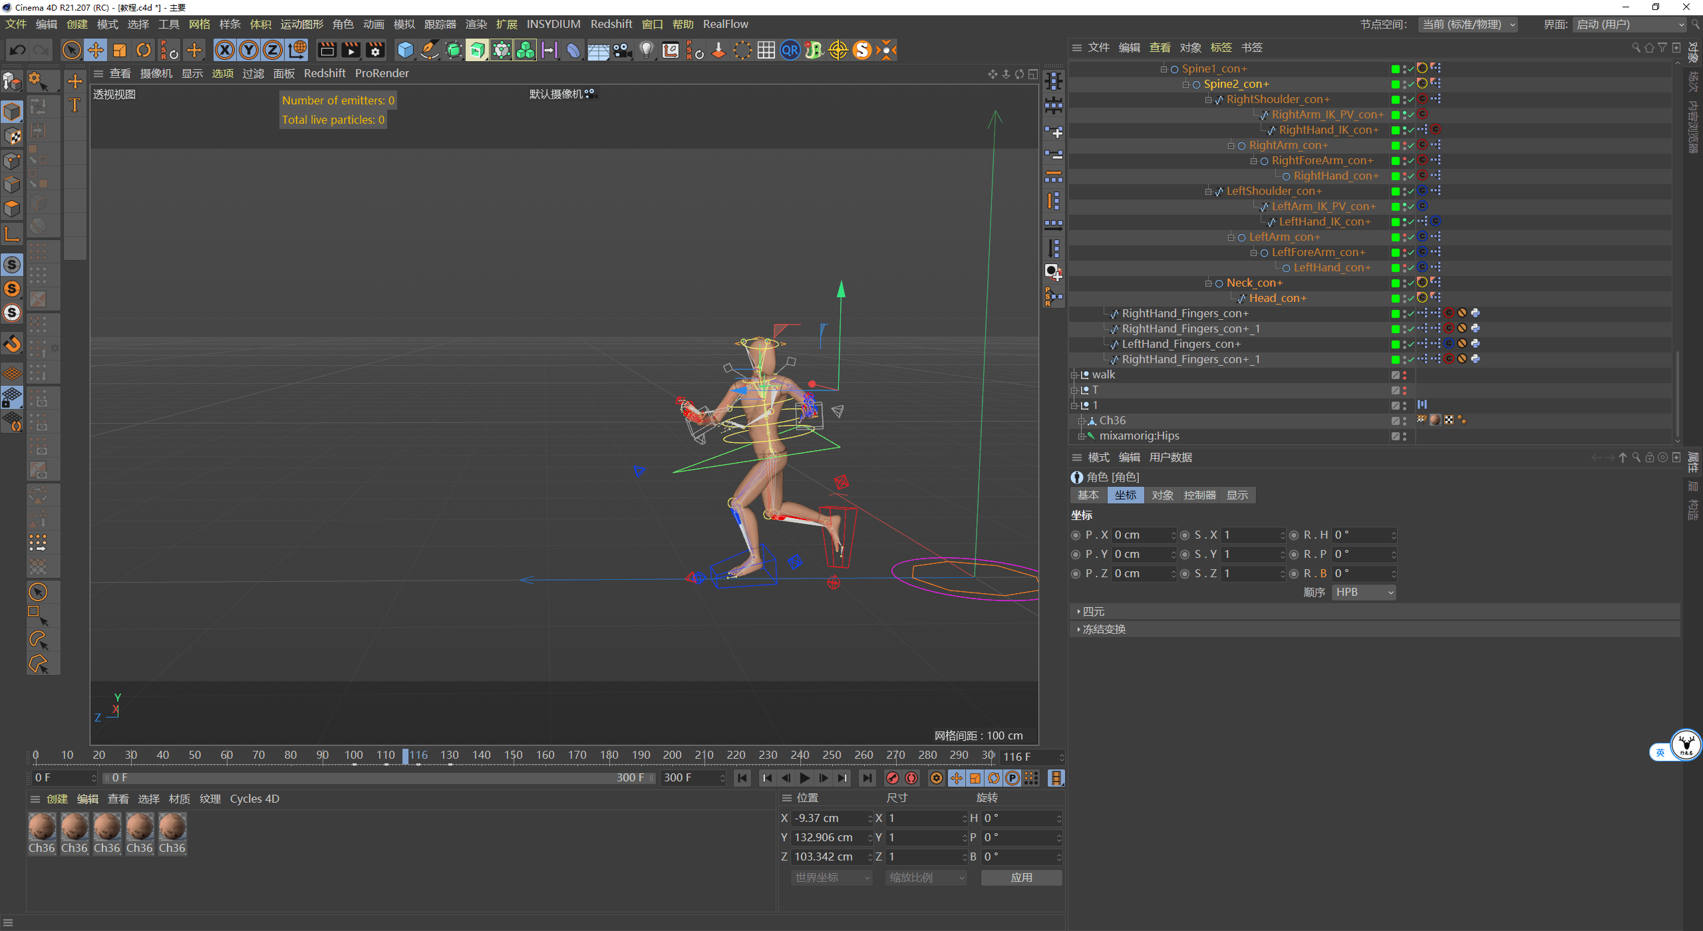Toggle the X-axis lock icon

225,51
